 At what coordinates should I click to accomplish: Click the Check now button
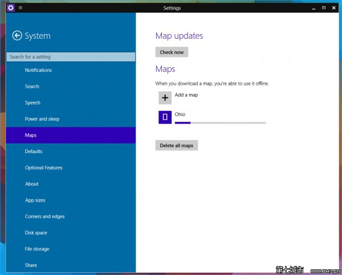click(x=172, y=52)
